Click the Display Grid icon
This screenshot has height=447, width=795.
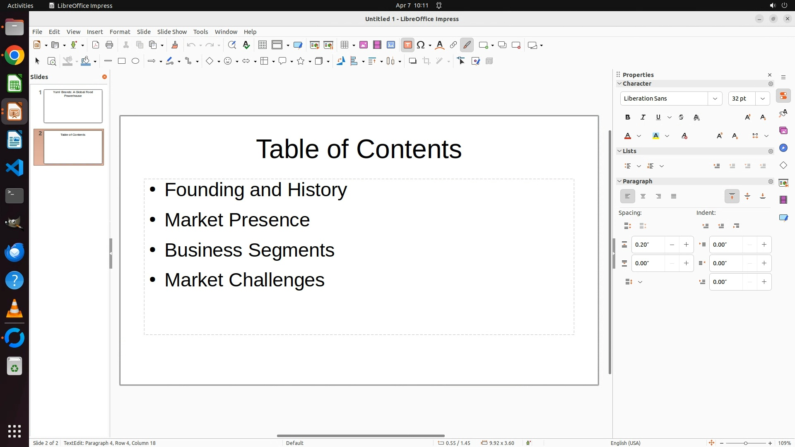point(262,45)
